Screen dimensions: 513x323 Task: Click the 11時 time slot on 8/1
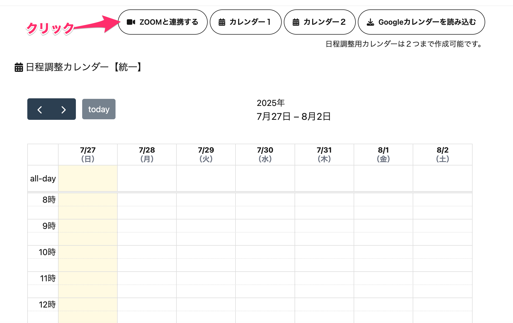[383, 278]
